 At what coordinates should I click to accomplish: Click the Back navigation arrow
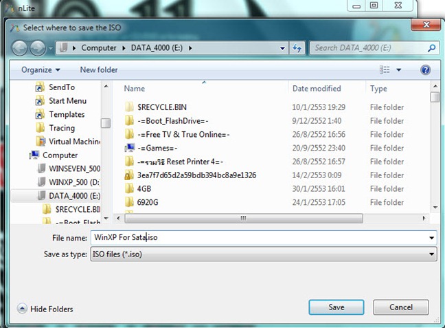click(x=20, y=48)
